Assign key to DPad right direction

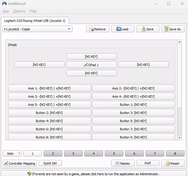click(x=143, y=65)
